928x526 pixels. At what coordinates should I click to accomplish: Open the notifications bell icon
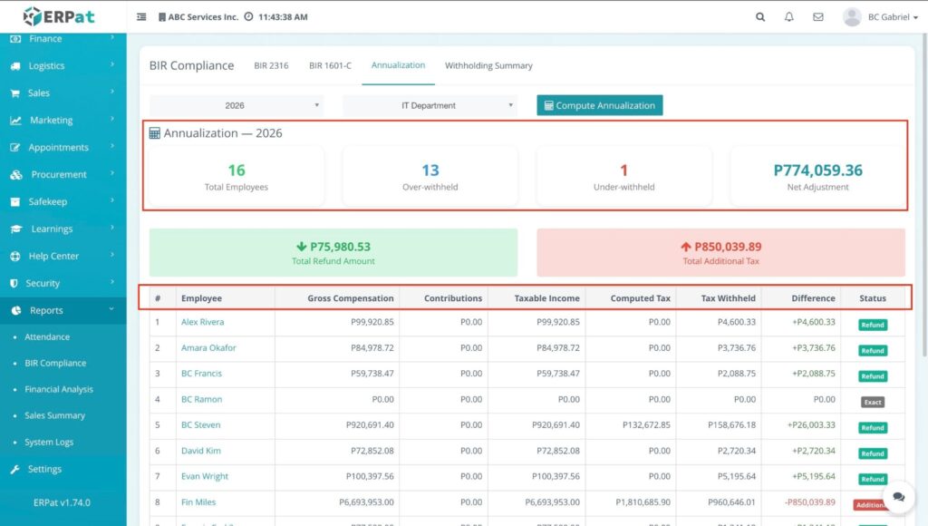point(789,17)
